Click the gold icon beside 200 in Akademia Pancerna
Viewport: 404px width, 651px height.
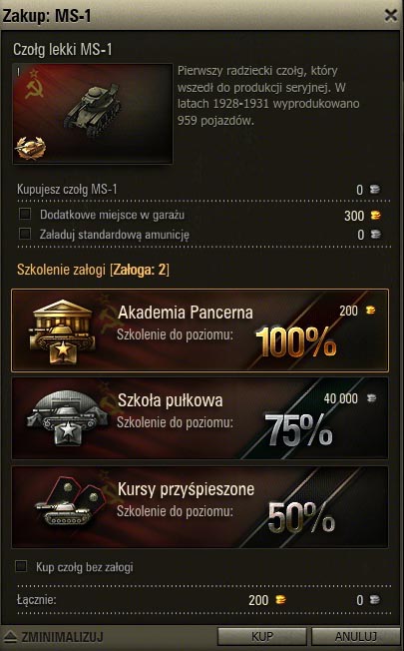[370, 310]
